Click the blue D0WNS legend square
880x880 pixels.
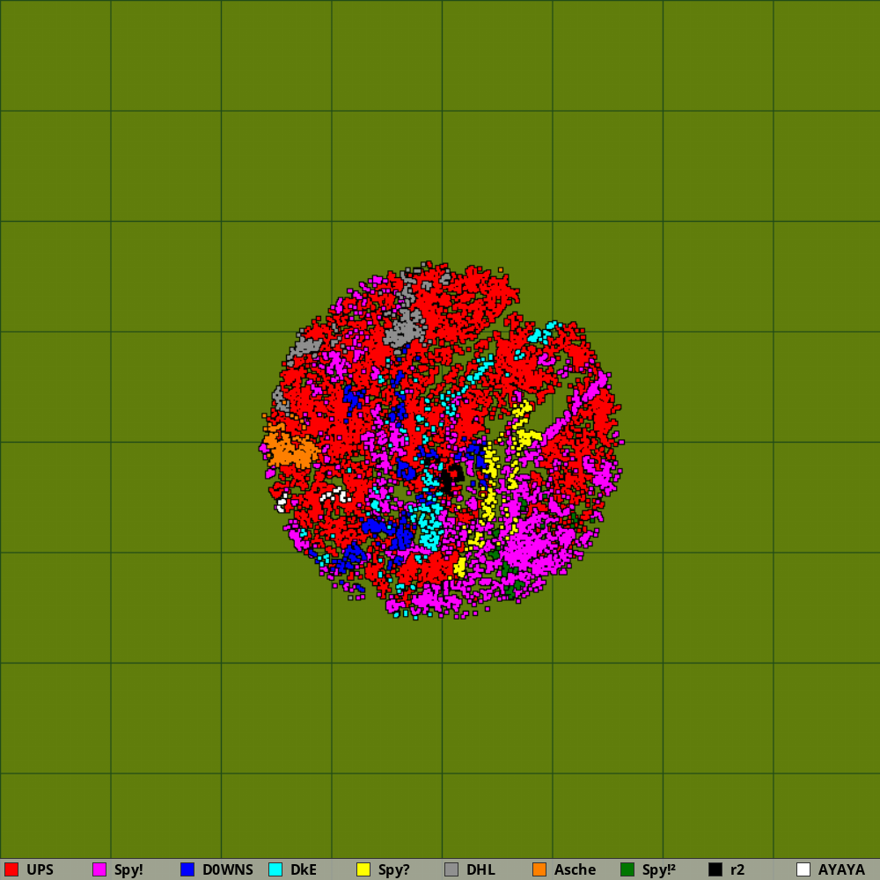point(187,869)
